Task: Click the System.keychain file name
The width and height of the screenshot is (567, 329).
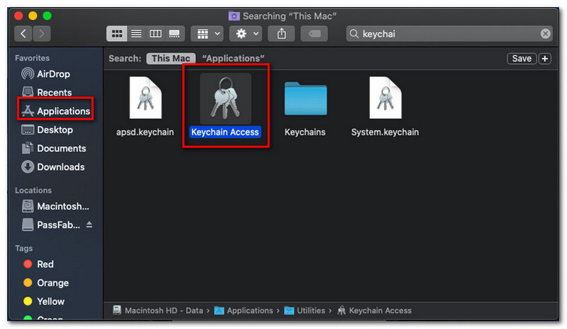Action: point(385,132)
